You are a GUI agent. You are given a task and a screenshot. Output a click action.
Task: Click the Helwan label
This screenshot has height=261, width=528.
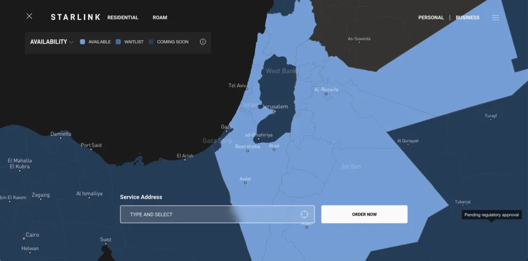[30, 248]
